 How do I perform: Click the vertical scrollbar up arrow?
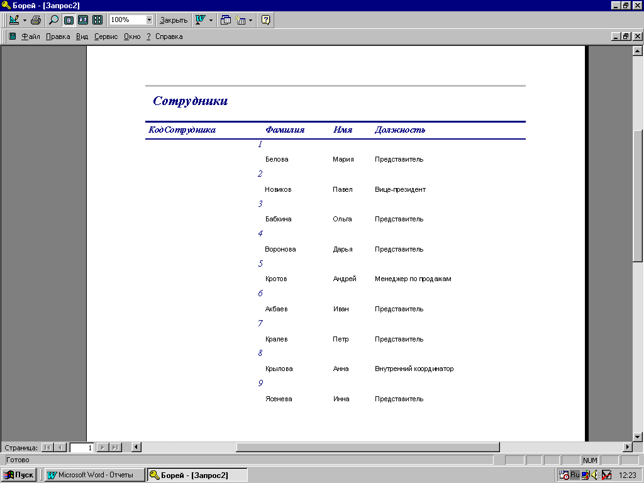click(x=638, y=51)
